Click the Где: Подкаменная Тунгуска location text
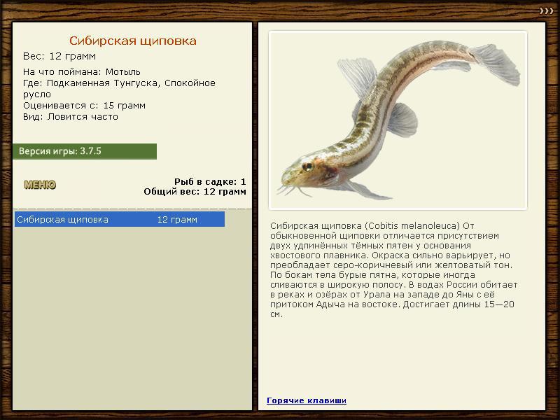This screenshot has height=420, width=560. coord(119,89)
